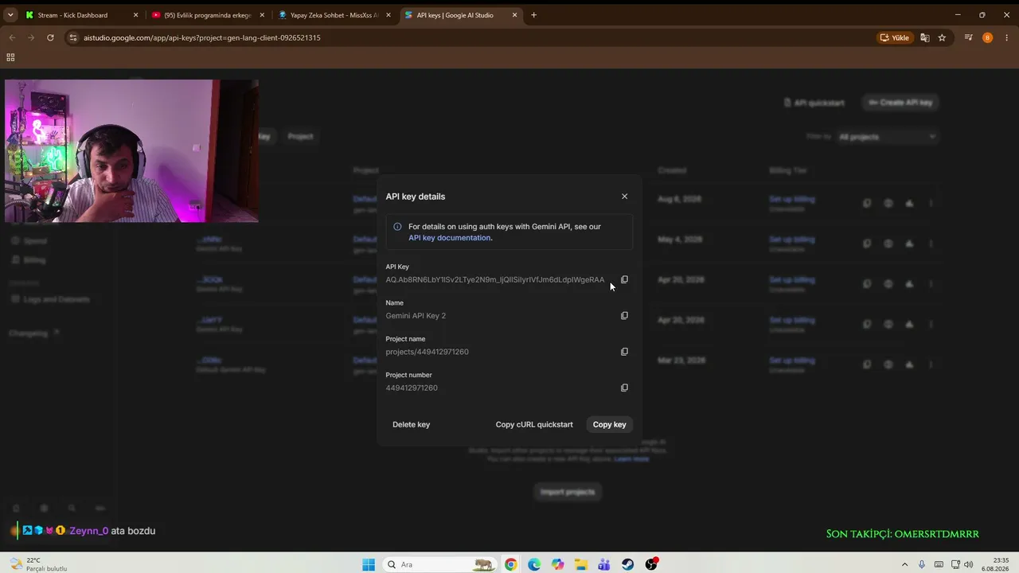
Task: Open the Windows Start menu
Action: click(369, 564)
